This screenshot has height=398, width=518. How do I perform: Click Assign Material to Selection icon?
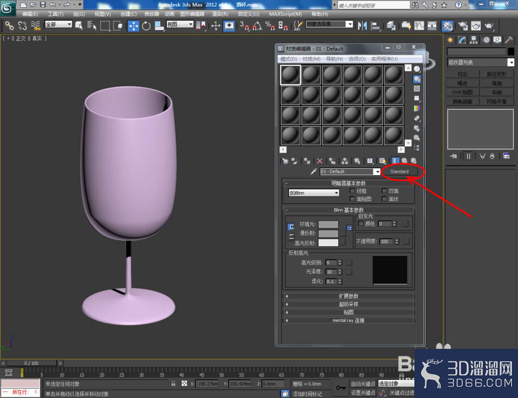pos(307,161)
